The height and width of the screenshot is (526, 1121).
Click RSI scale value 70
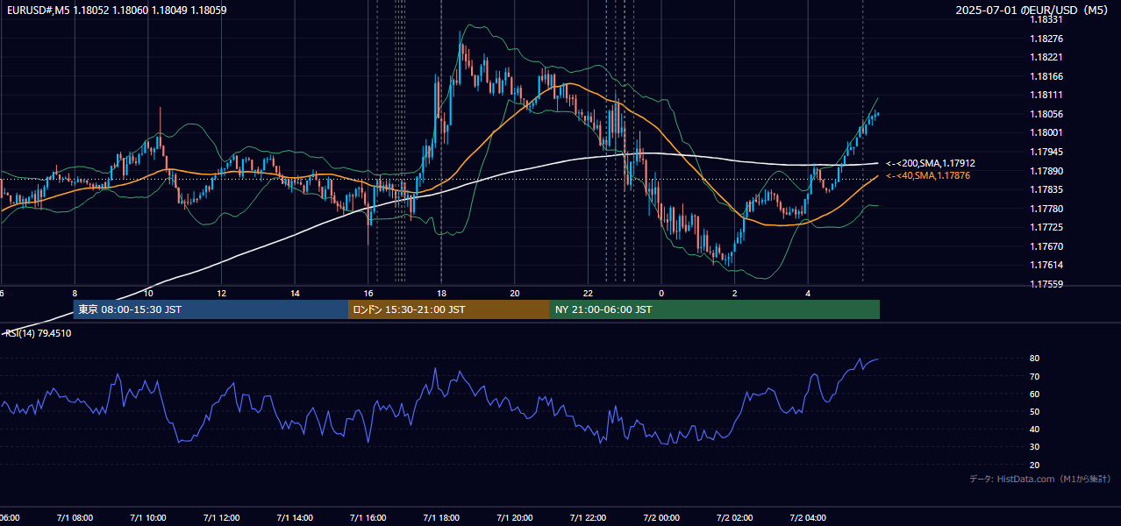pos(1034,376)
